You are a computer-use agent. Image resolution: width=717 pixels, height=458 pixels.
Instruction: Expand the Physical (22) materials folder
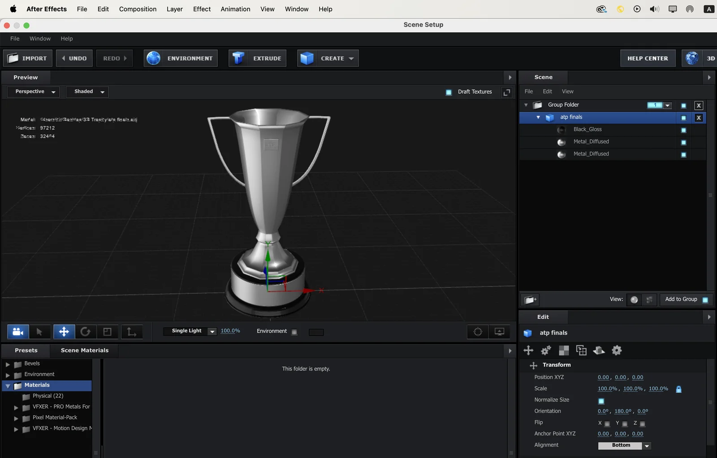tap(48, 396)
